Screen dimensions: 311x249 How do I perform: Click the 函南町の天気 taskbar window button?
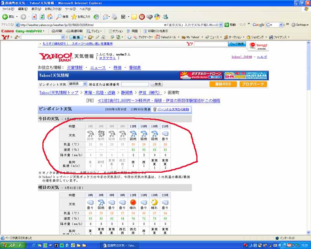pyautogui.click(x=120, y=245)
